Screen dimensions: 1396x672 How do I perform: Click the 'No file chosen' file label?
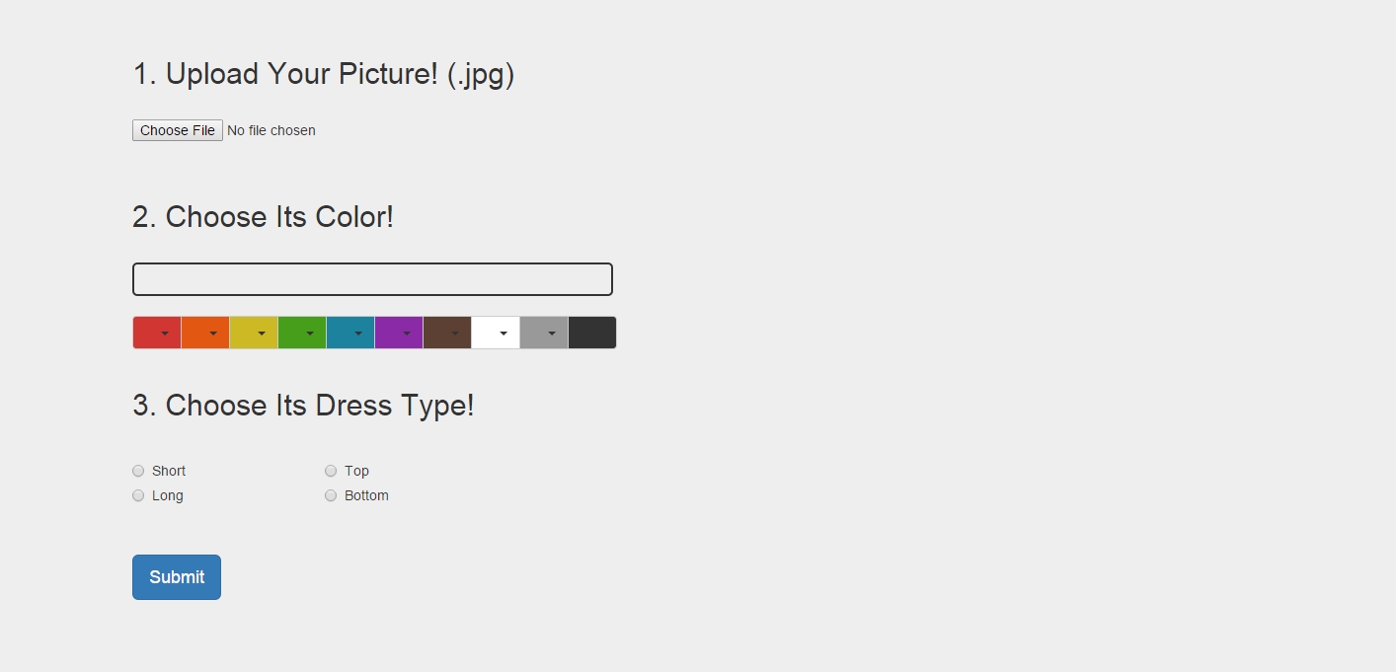point(271,130)
